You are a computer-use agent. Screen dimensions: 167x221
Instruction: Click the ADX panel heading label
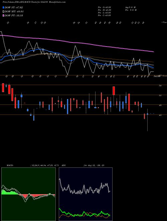[x=63, y=165]
